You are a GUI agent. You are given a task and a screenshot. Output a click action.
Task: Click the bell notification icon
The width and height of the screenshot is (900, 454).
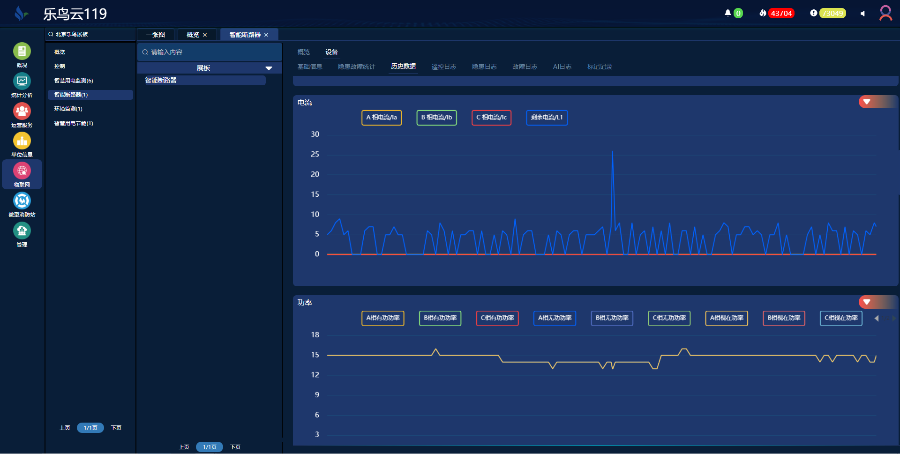coord(727,13)
